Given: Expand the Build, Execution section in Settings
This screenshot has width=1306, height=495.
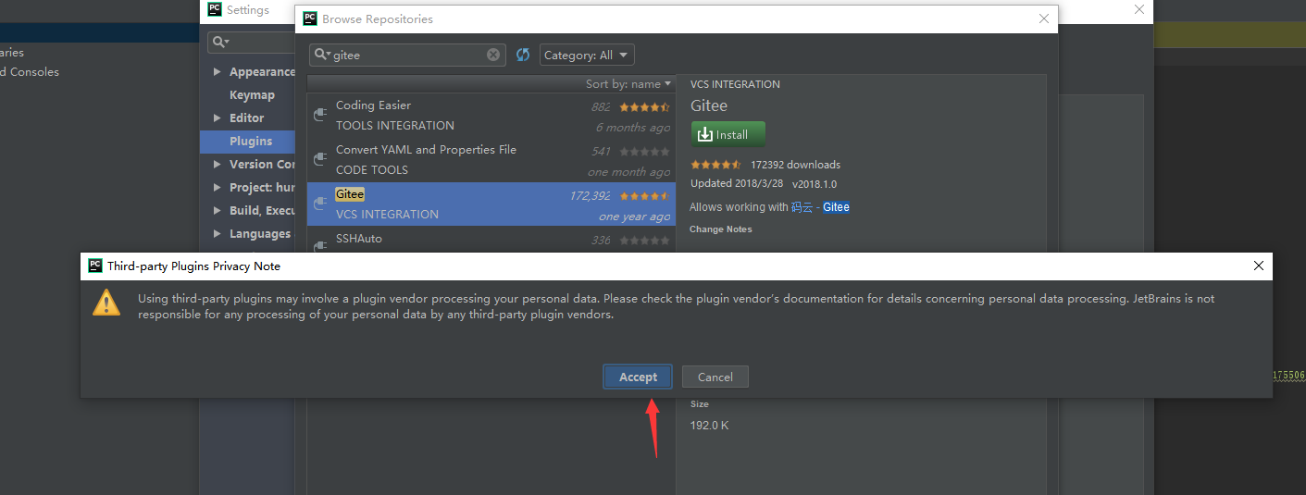Looking at the screenshot, I should click(218, 210).
